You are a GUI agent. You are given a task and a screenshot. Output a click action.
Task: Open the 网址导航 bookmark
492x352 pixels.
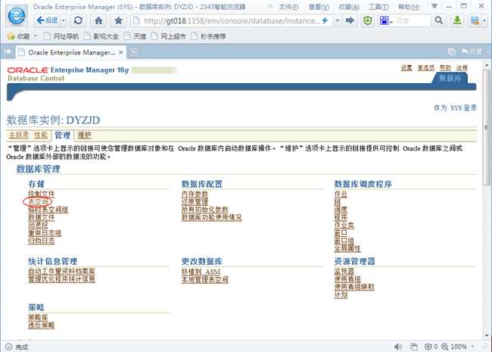pyautogui.click(x=61, y=36)
